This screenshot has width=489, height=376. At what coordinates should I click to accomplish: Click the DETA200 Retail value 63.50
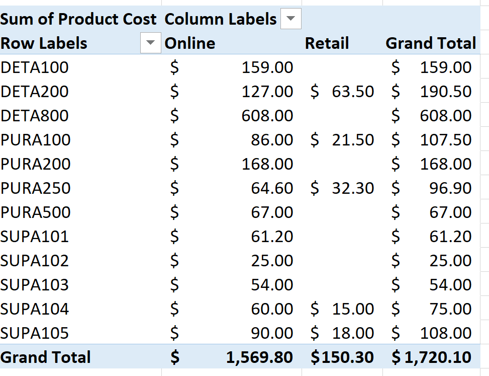click(x=352, y=92)
